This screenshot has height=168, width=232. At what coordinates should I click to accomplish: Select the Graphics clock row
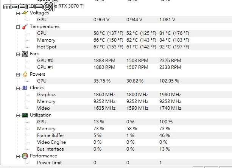pos(134,95)
